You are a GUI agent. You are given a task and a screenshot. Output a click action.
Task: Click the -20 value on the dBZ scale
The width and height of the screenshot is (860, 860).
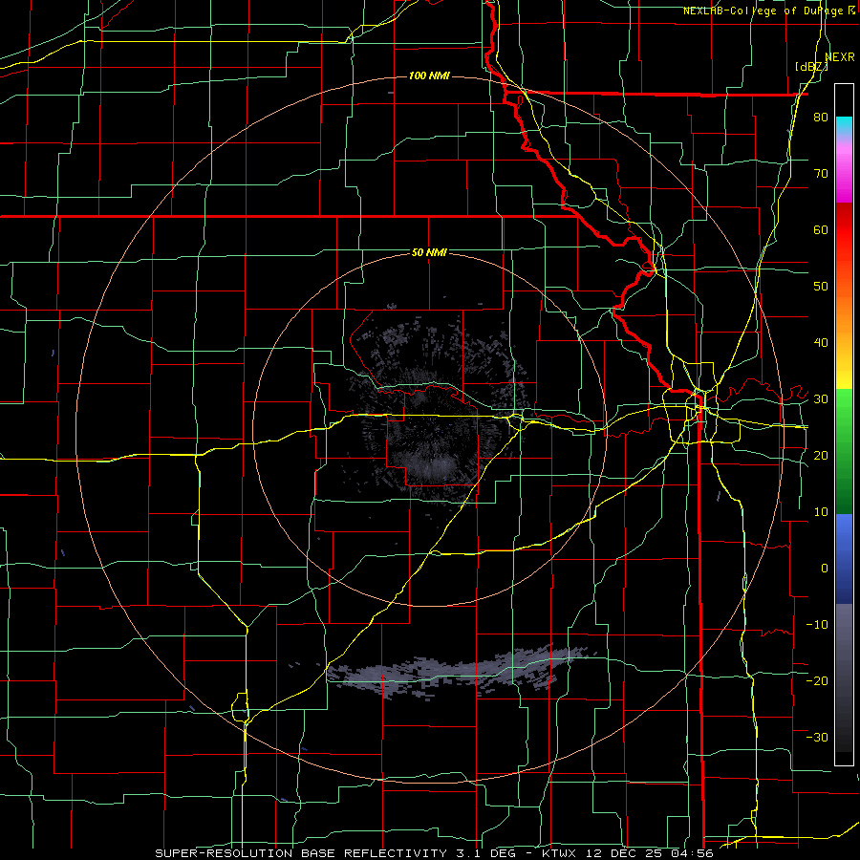point(817,680)
